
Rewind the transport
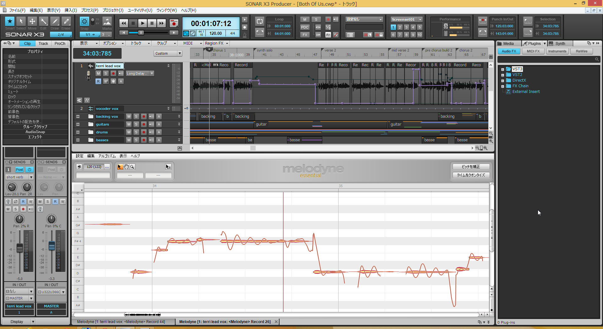[124, 23]
